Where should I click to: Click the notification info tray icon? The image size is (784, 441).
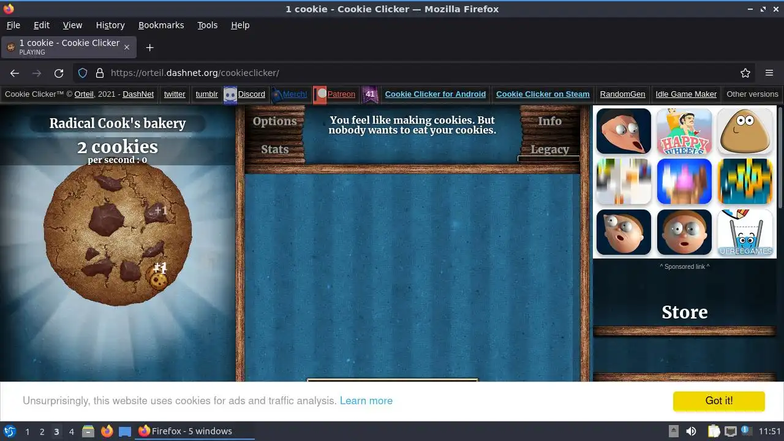point(746,431)
